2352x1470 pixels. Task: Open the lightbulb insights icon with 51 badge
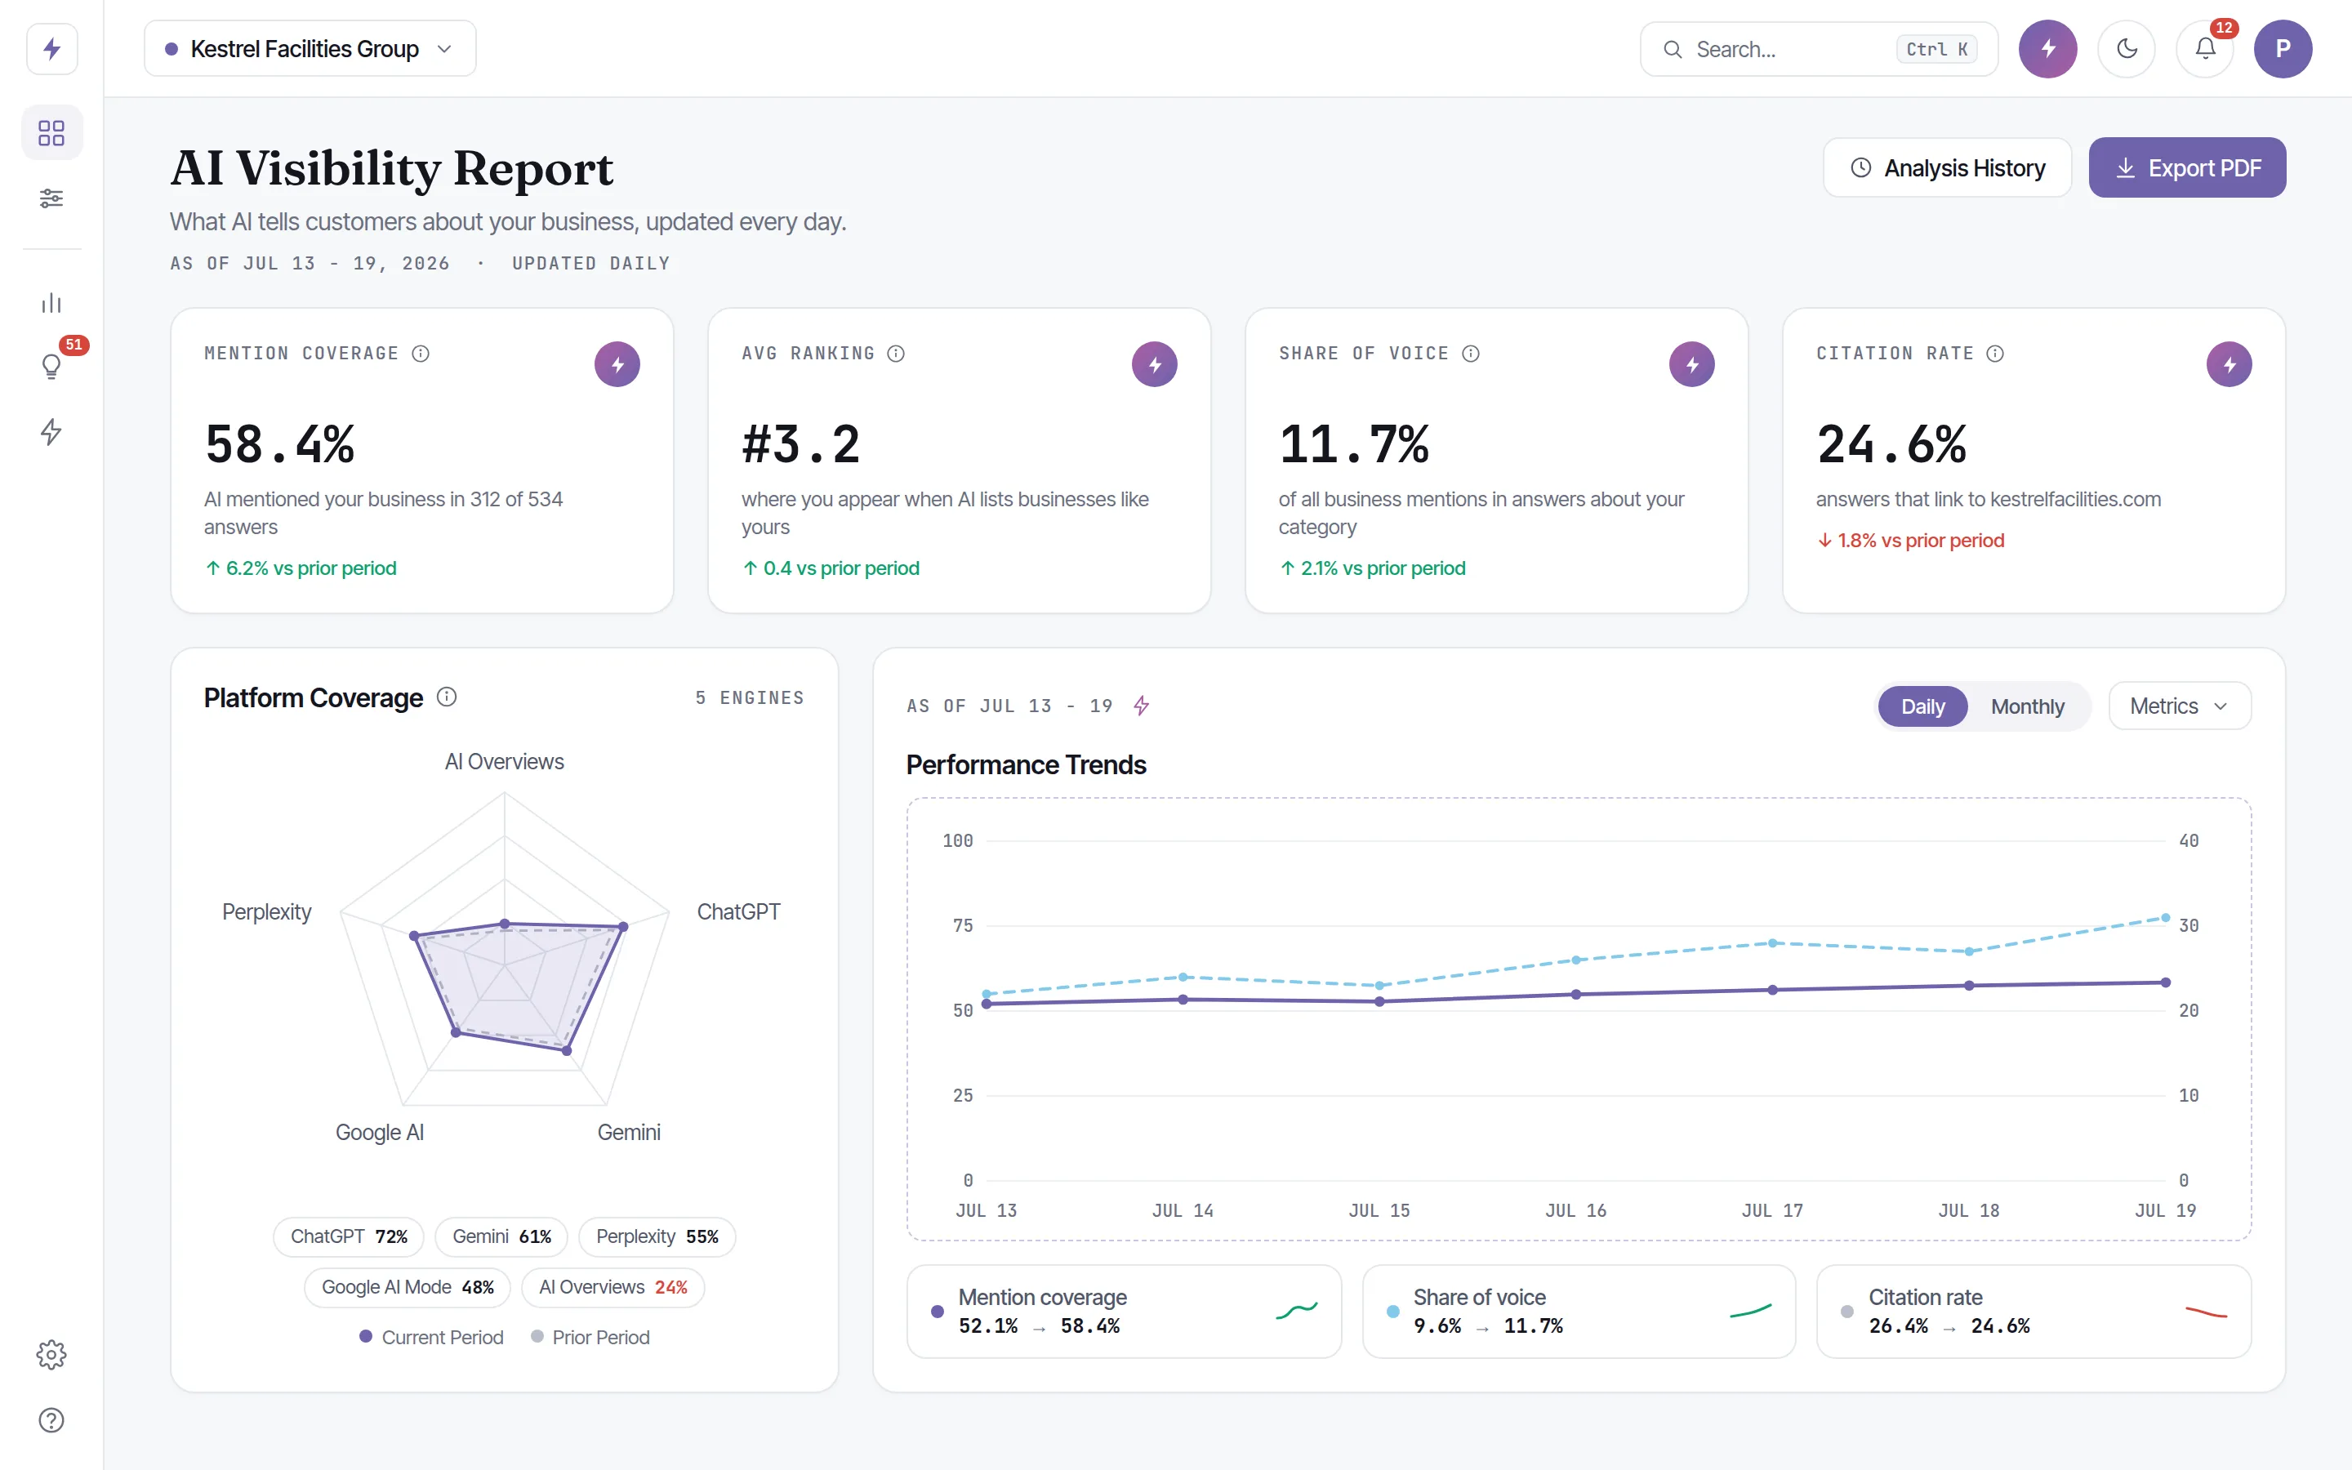[x=51, y=366]
